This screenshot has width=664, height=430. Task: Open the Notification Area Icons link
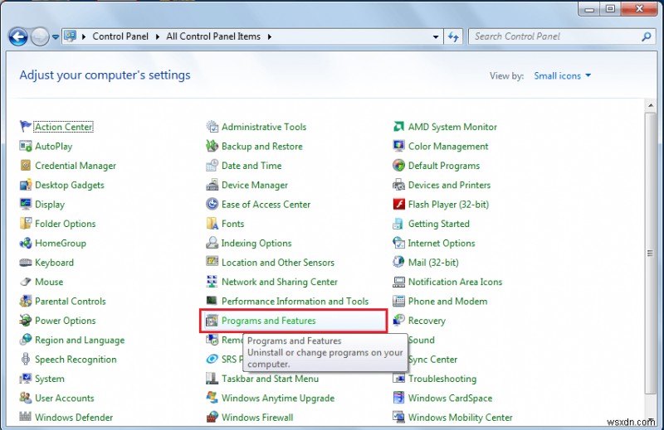[455, 282]
